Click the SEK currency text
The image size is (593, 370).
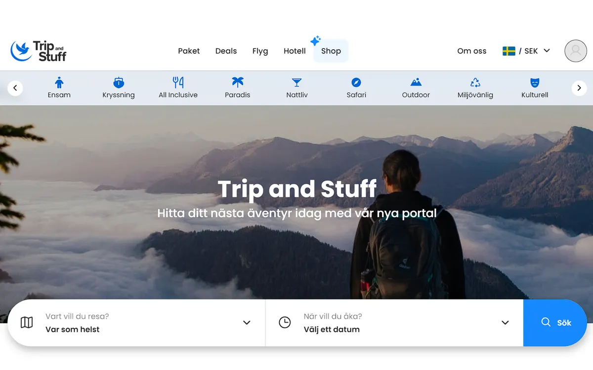(x=531, y=51)
